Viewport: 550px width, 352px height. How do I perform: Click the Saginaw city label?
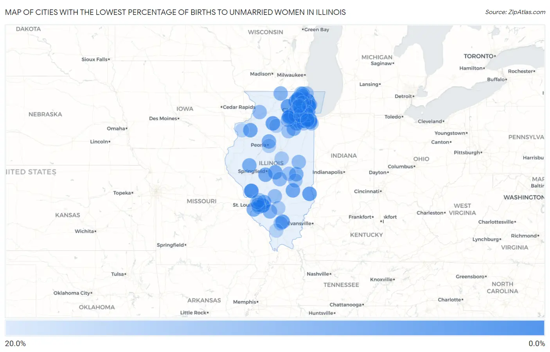click(x=382, y=63)
